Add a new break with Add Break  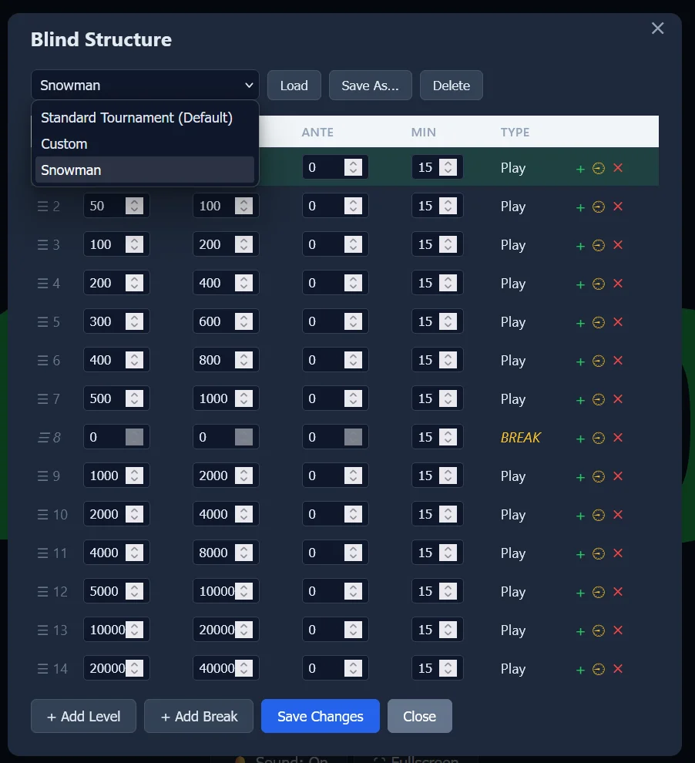[199, 716]
